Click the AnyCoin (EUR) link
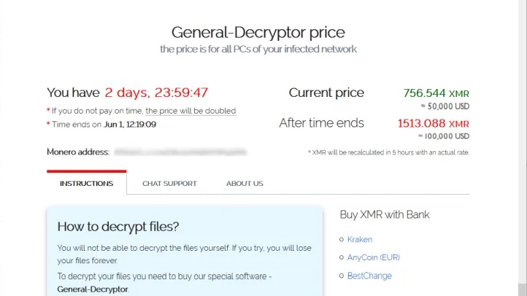 [374, 257]
